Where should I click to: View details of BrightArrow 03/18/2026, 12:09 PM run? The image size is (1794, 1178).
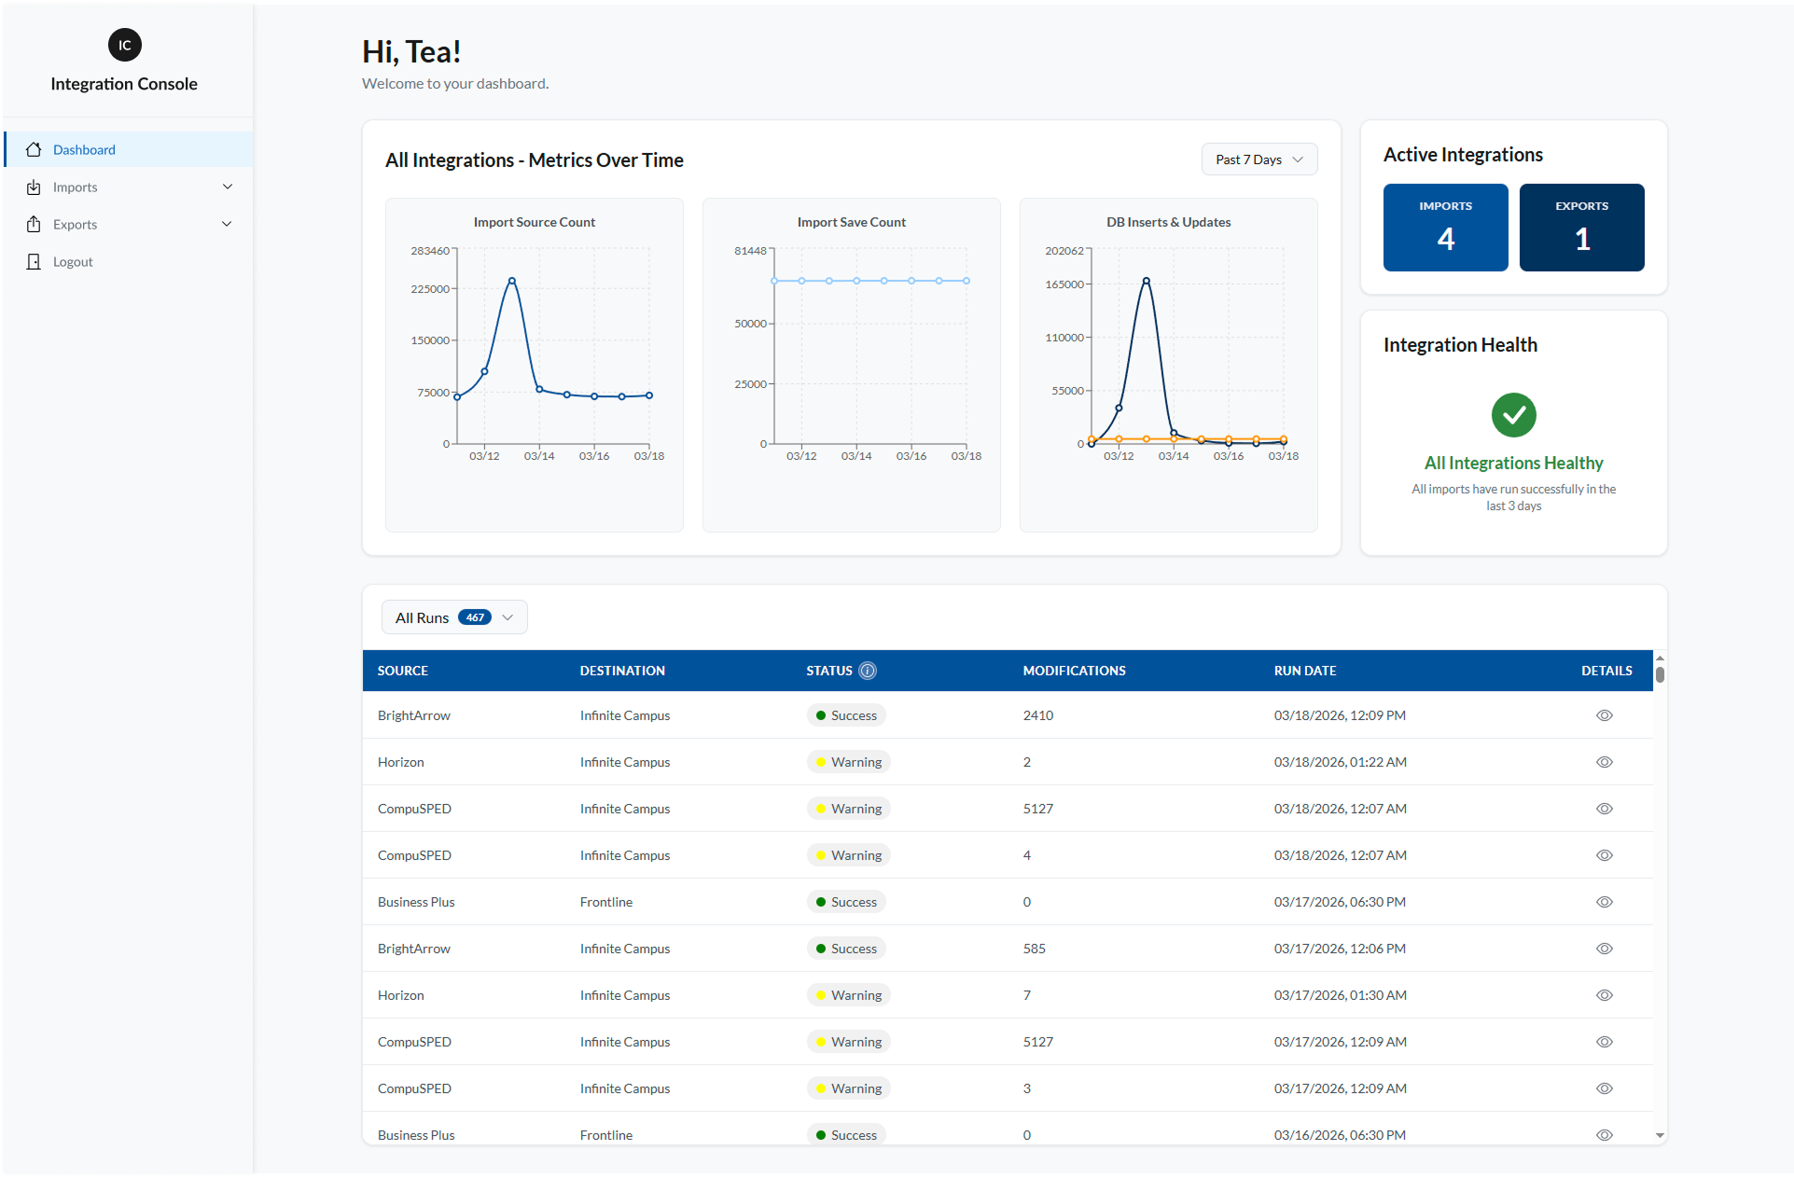click(1604, 715)
